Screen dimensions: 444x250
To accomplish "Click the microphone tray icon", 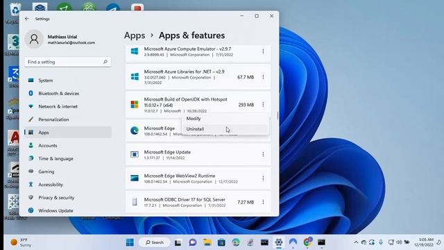I will tap(381, 242).
